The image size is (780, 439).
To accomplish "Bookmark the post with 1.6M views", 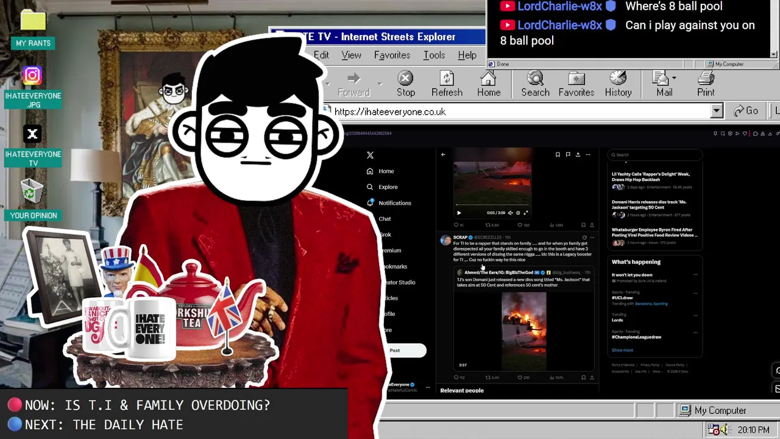I will point(583,225).
